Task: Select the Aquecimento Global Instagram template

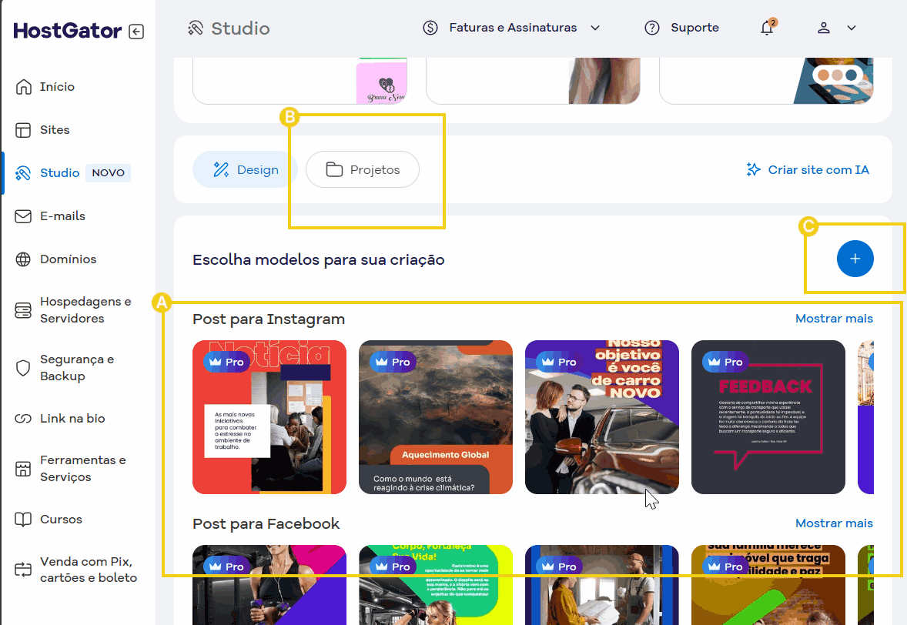Action: click(x=436, y=417)
